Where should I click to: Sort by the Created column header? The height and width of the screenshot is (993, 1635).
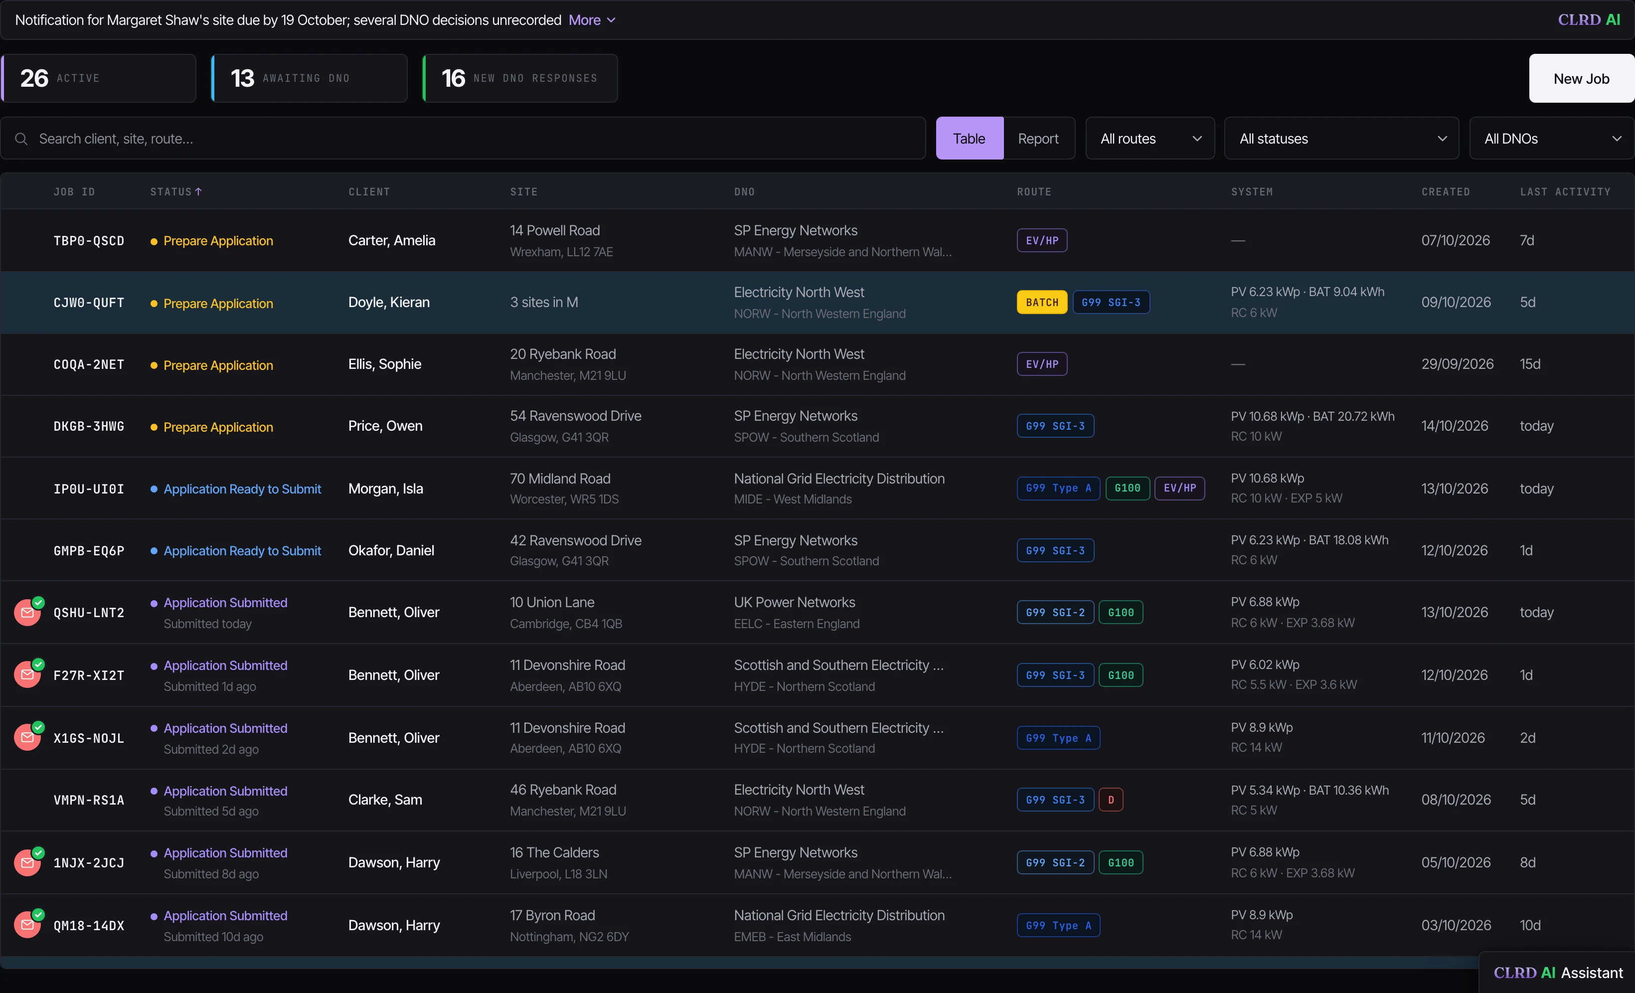[1445, 191]
